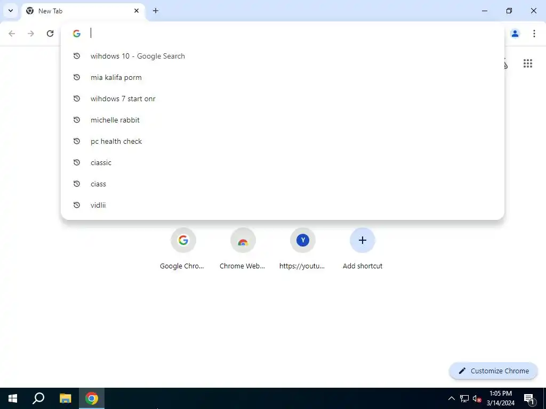
Task: Click history icon beside 'michelle rabbit'
Action: coord(77,120)
